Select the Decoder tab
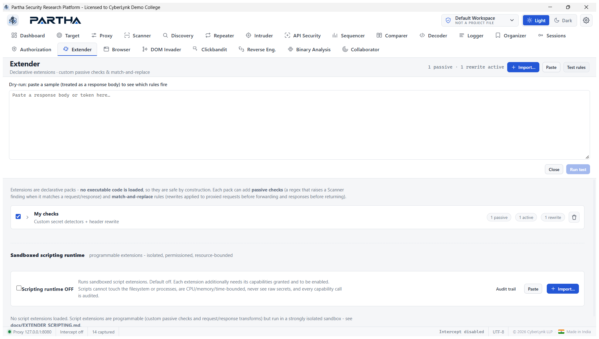 (x=433, y=36)
